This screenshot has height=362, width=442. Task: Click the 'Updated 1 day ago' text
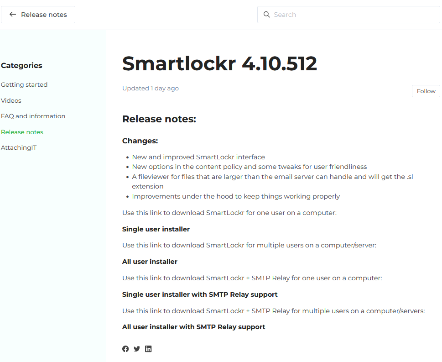pos(151,88)
